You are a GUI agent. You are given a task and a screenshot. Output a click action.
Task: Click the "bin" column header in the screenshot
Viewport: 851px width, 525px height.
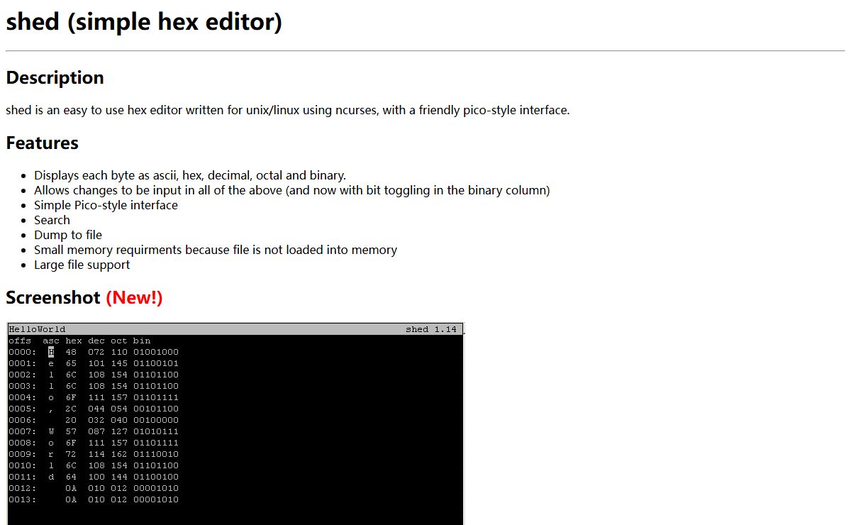142,341
